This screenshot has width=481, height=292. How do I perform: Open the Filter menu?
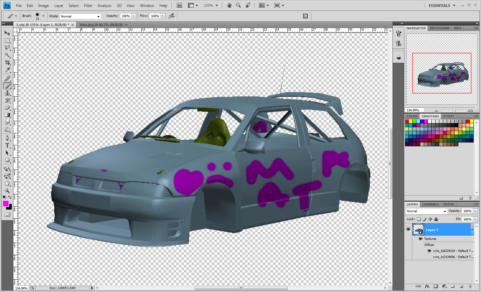88,5
